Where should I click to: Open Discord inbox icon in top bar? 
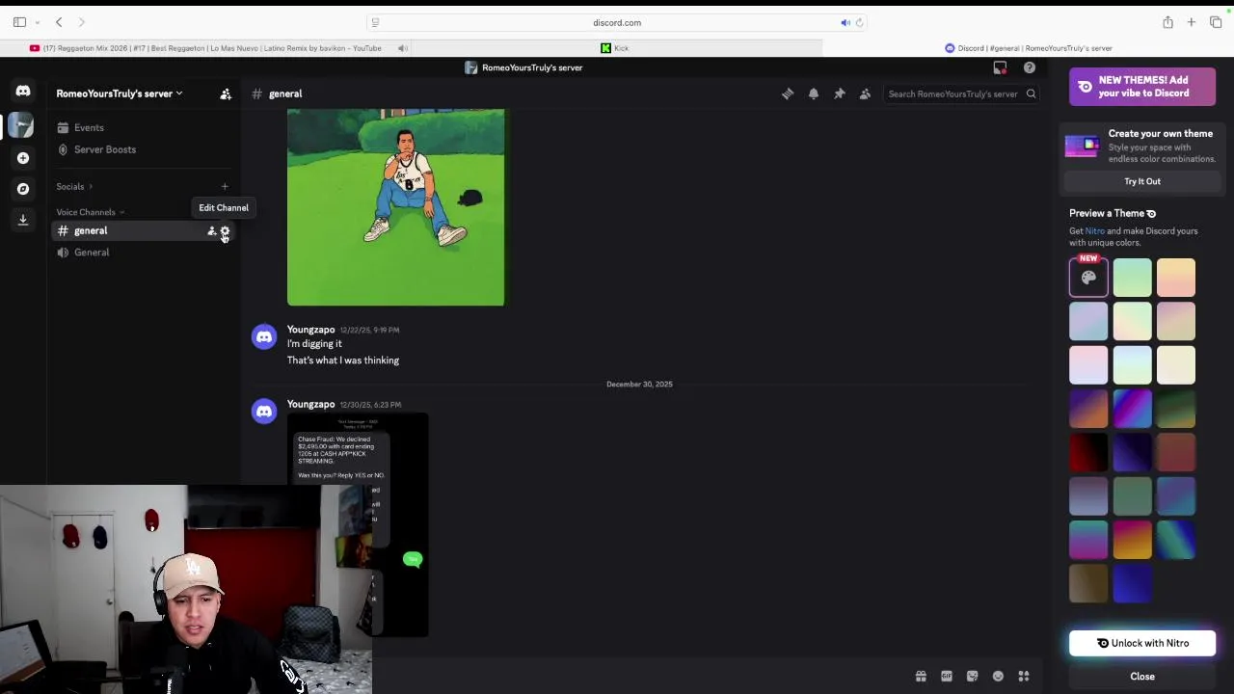tap(1000, 67)
